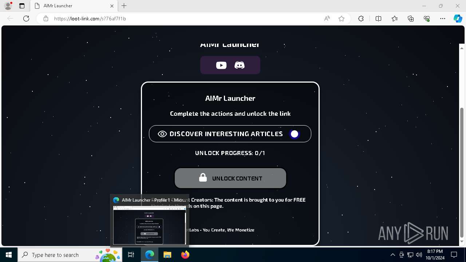Click the eye icon on Discover Articles
This screenshot has width=466, height=262.
point(162,134)
